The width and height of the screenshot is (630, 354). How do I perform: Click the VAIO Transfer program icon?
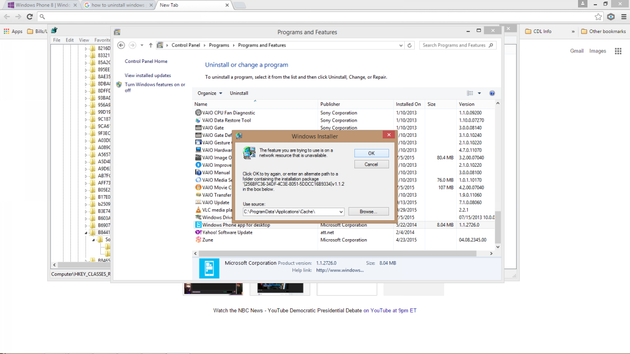[198, 195]
